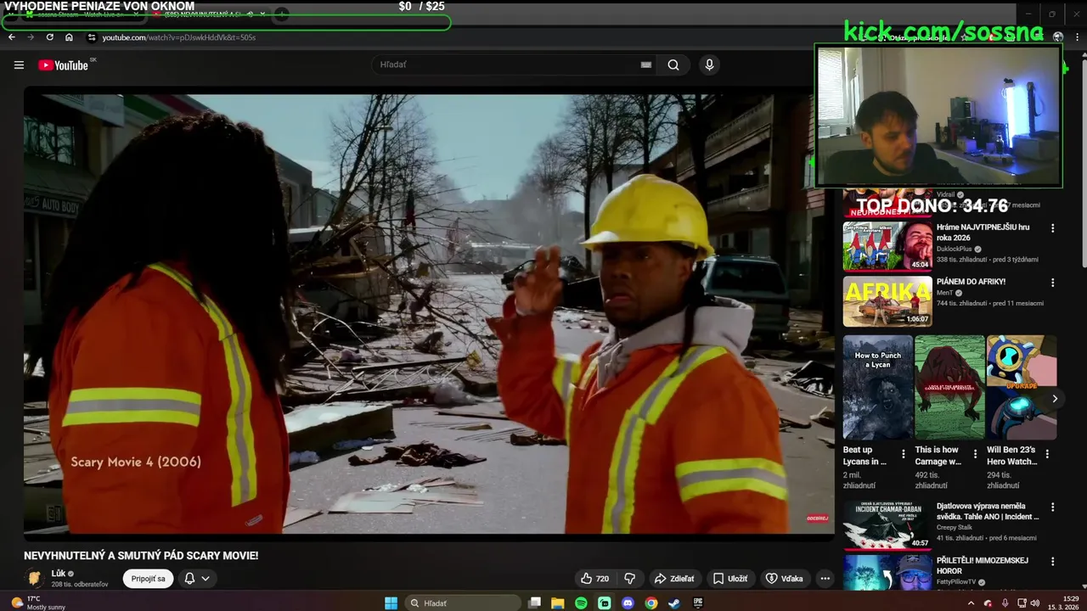Click the video title NEVYHNUTELNÝ A SMUTNÝ PÁD
This screenshot has height=611, width=1087.
click(x=141, y=556)
